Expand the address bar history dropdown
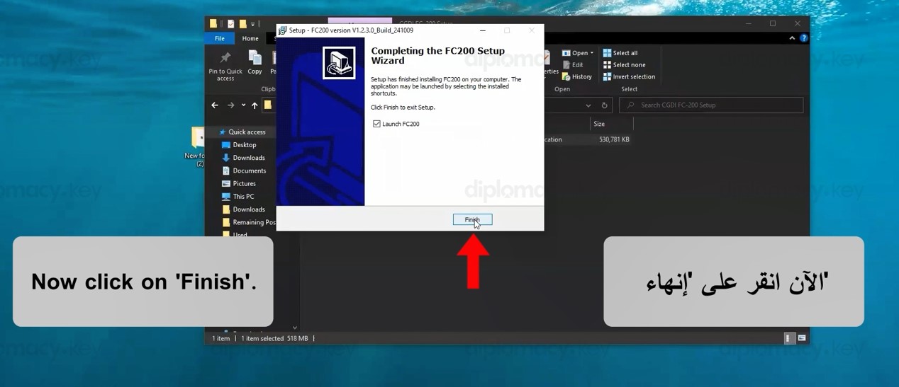The width and height of the screenshot is (899, 387). (x=588, y=105)
